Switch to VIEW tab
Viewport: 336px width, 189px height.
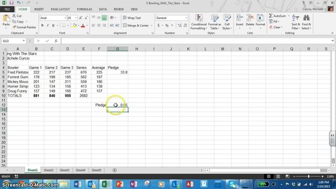click(x=134, y=9)
